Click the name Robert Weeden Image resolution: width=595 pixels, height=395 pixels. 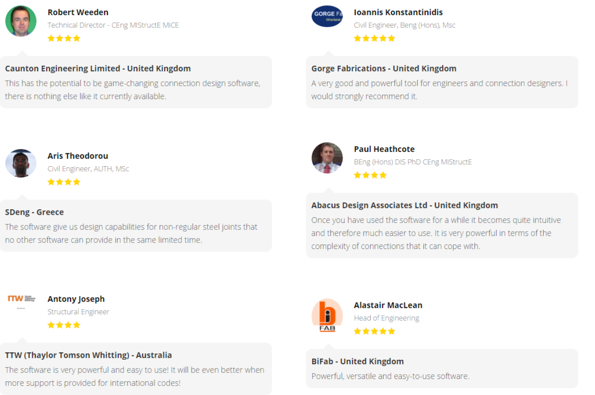point(78,12)
